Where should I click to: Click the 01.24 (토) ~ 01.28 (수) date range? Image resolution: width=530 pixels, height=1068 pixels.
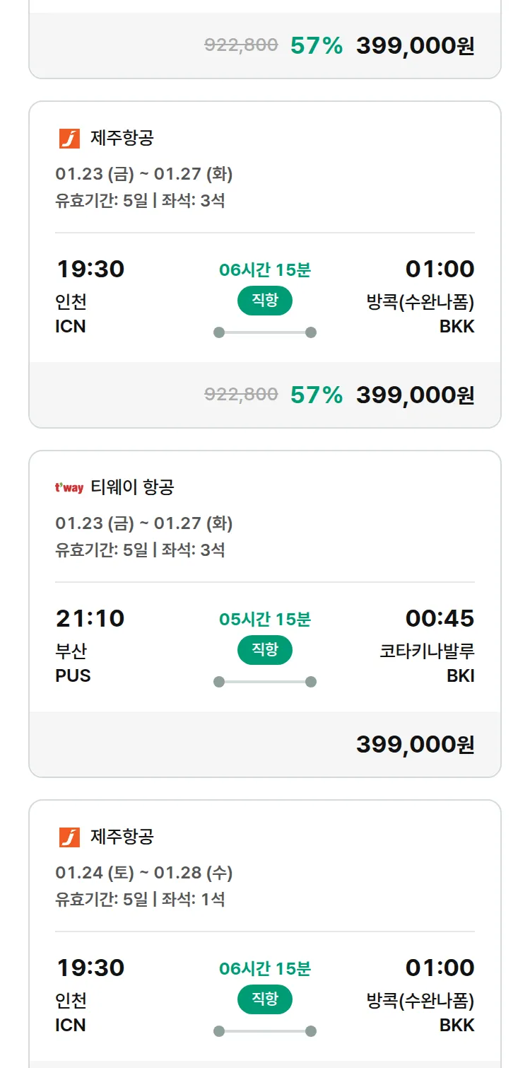(144, 873)
